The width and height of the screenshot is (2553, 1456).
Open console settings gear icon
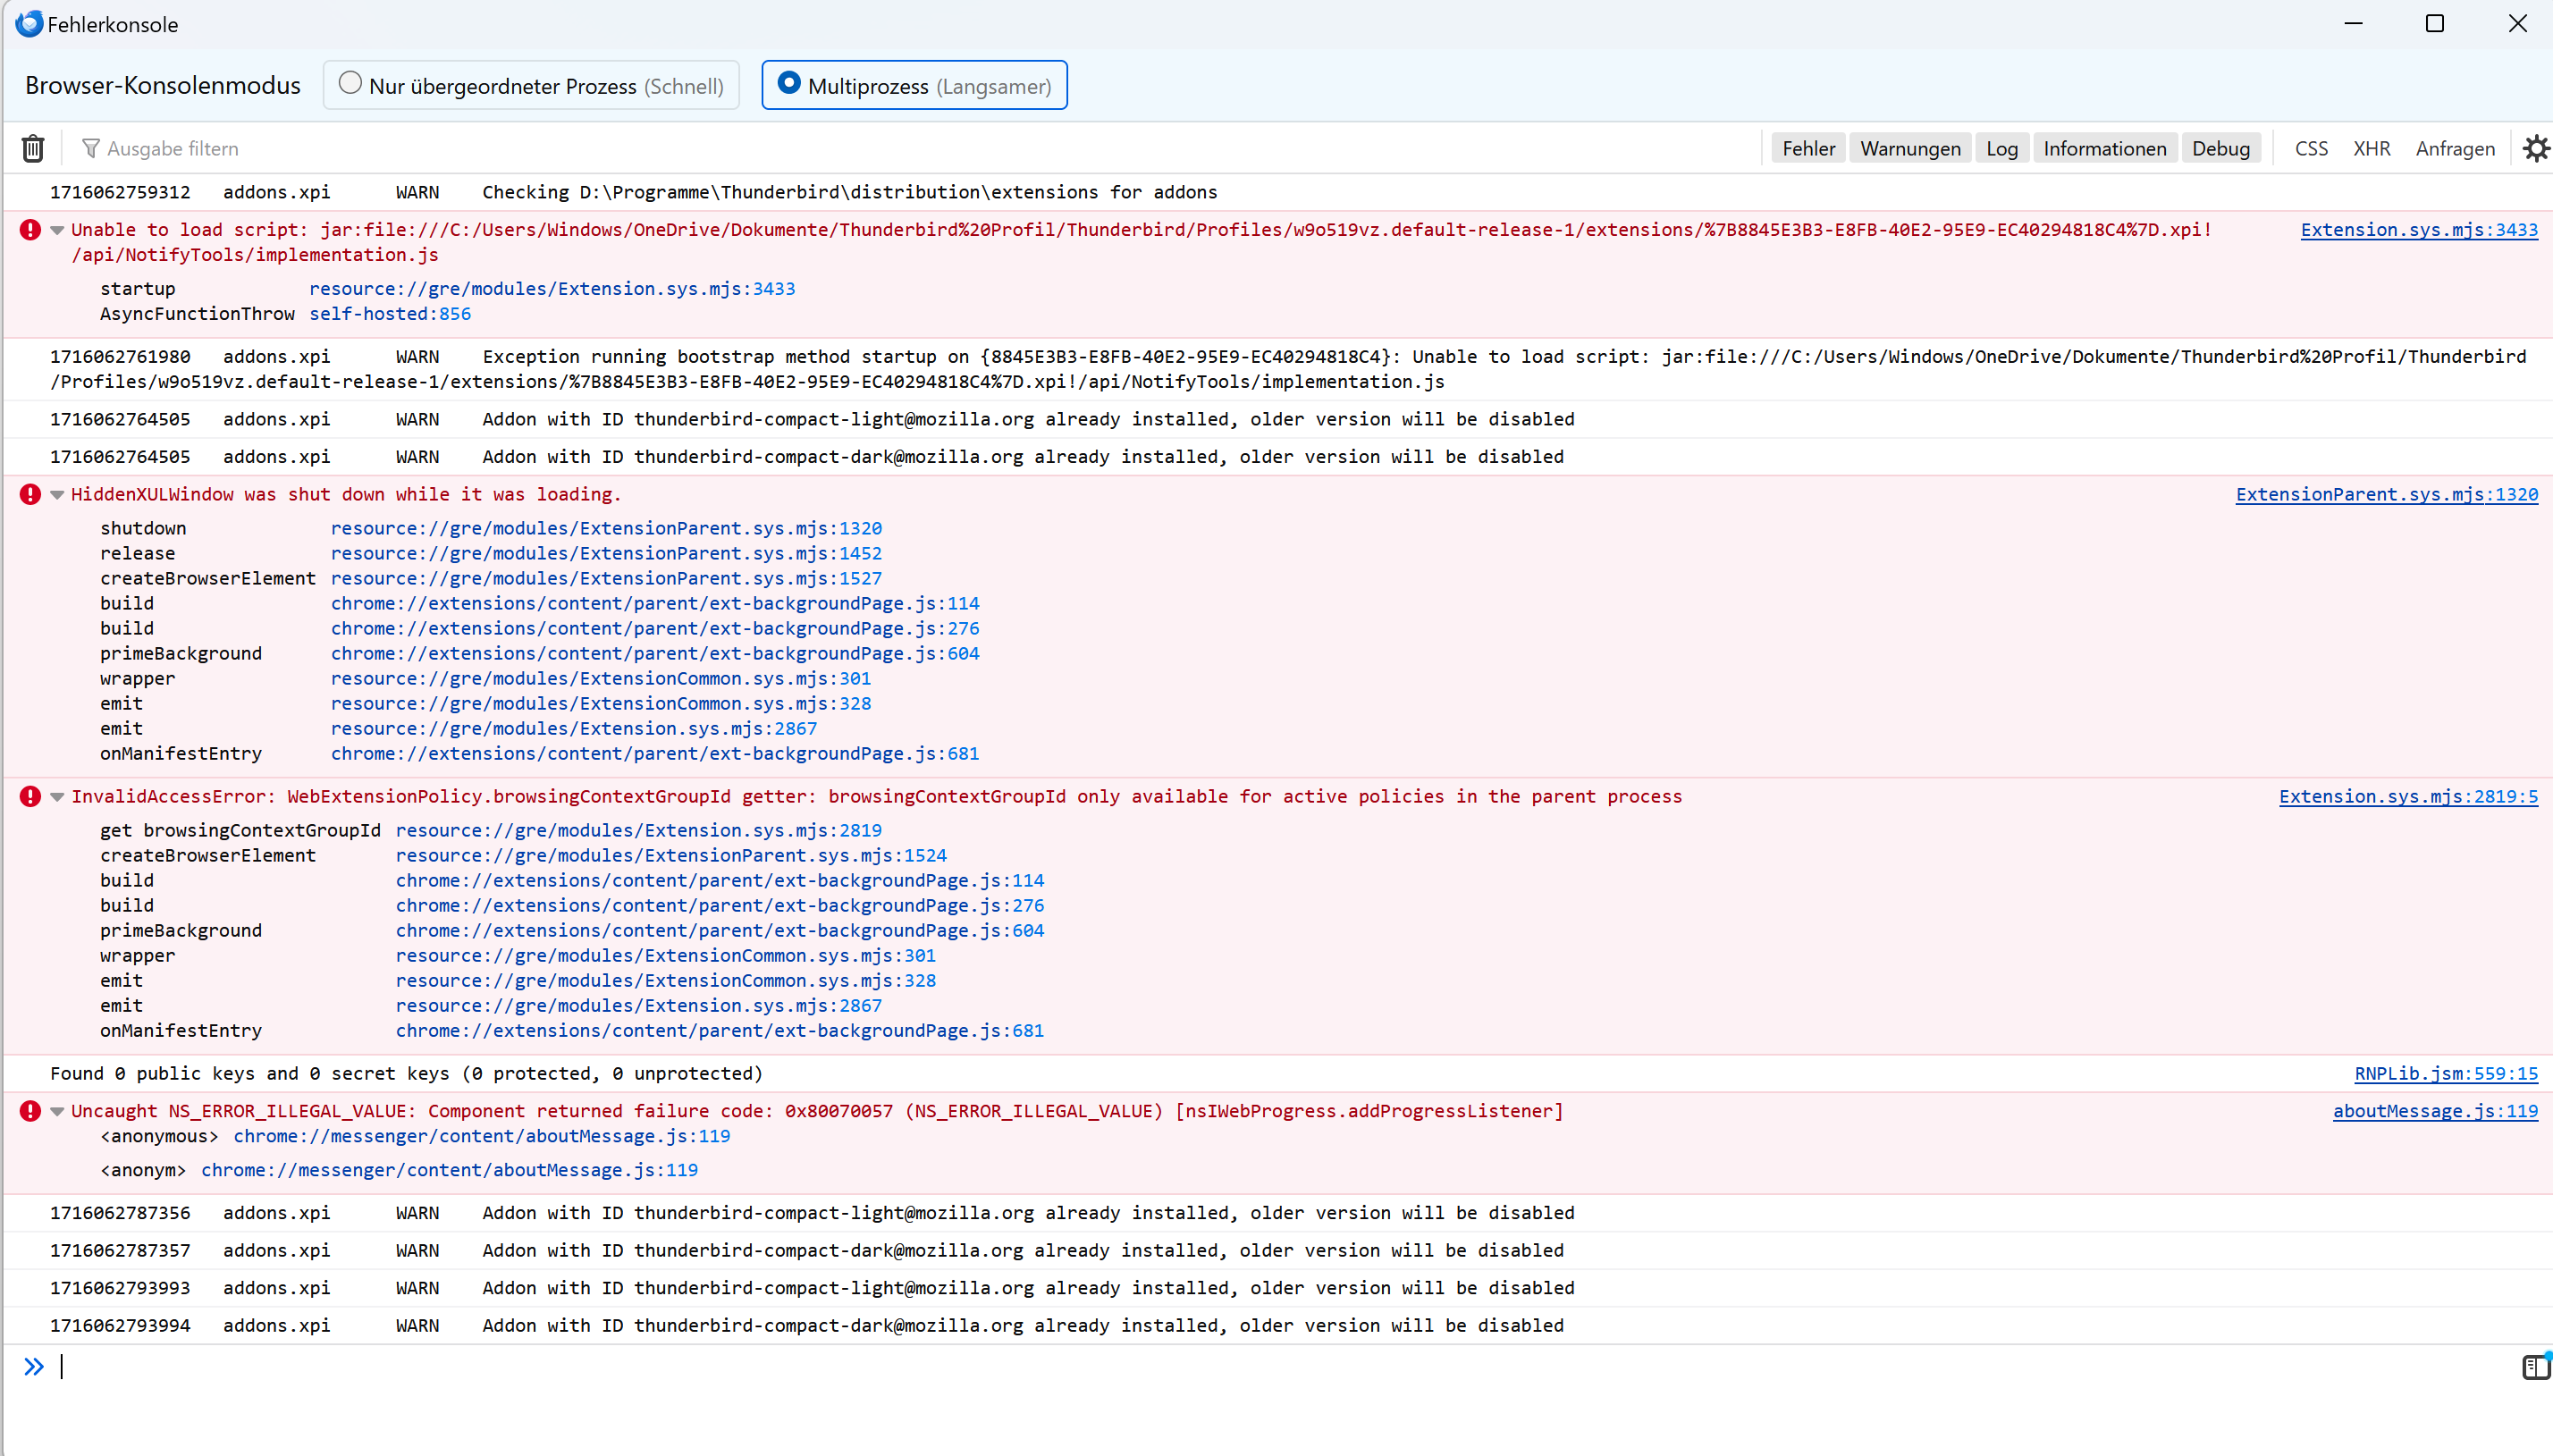(x=2535, y=148)
